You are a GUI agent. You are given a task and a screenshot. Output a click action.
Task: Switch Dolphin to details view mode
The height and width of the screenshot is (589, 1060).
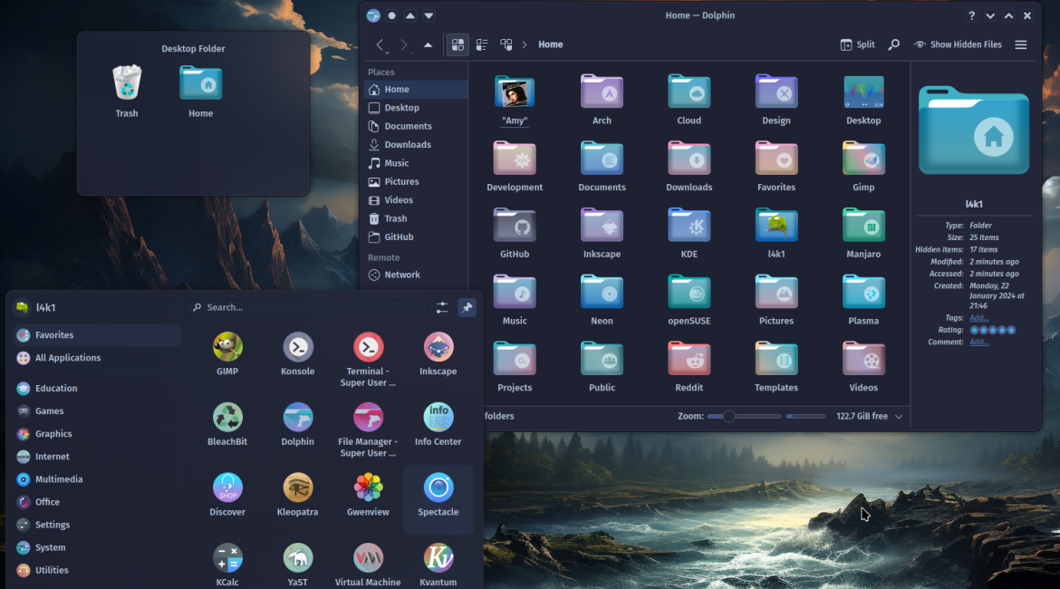click(x=506, y=44)
